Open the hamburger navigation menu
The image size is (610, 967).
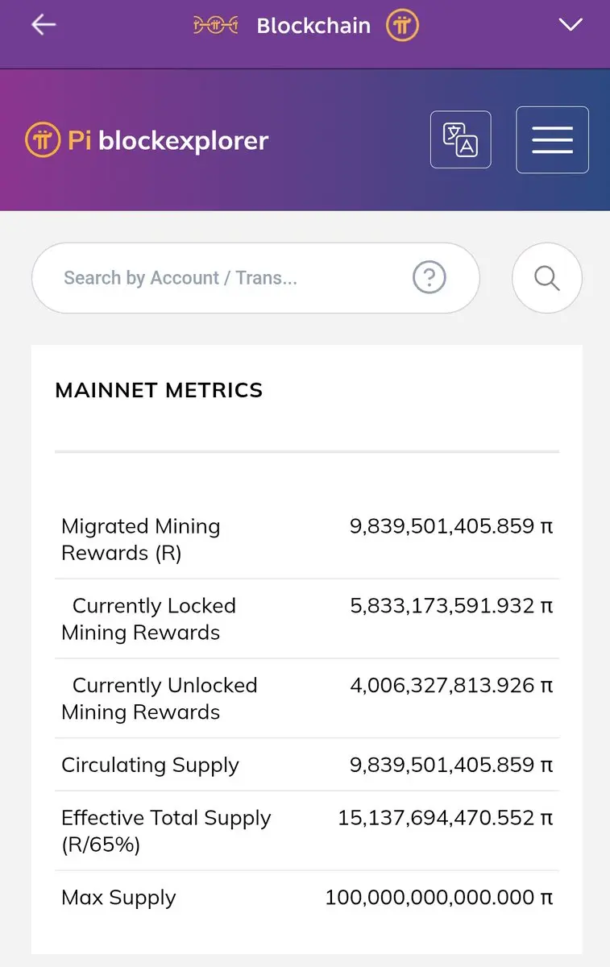(552, 140)
